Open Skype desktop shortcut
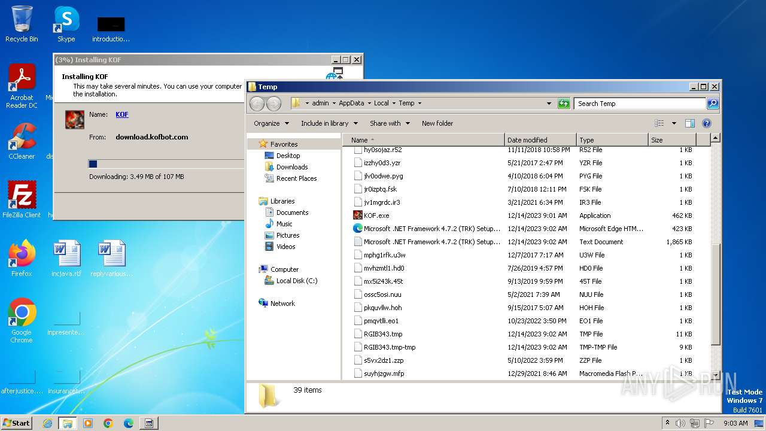Screen dimensions: 766x431 coord(66,24)
